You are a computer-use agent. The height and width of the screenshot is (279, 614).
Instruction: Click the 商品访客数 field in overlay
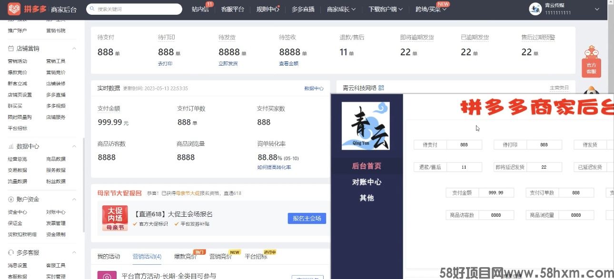pyautogui.click(x=496, y=215)
